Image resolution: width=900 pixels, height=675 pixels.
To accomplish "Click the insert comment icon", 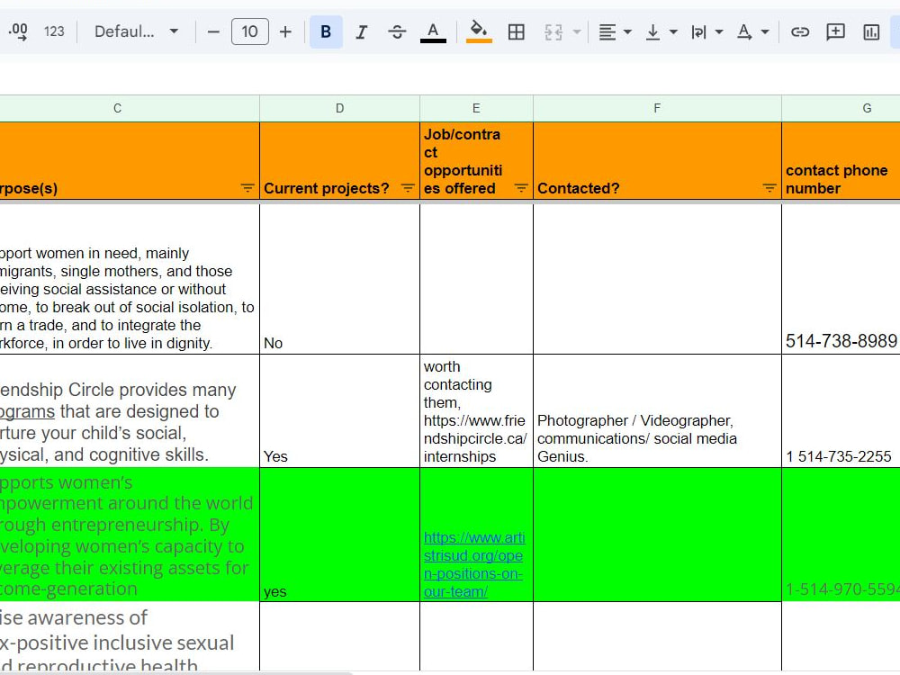I will 835,32.
